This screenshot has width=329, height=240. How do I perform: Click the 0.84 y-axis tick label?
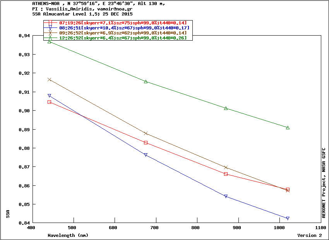click(x=24, y=223)
